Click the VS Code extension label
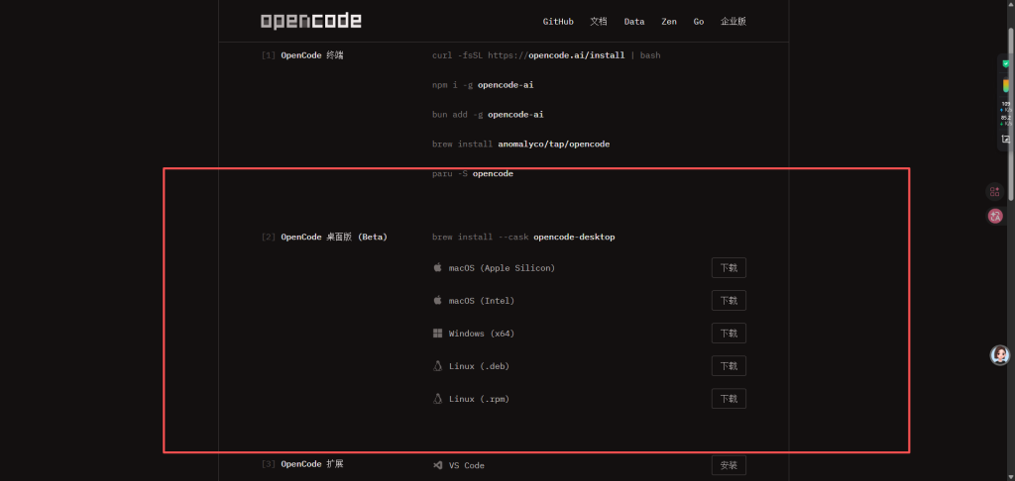This screenshot has height=481, width=1015. coord(467,465)
